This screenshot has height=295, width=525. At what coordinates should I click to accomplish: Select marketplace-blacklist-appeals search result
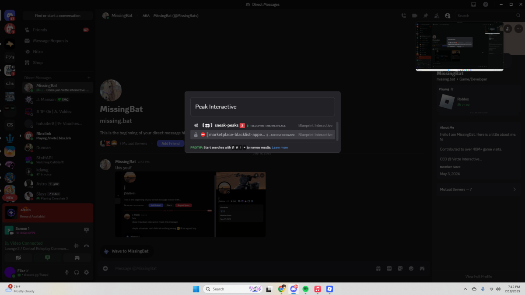point(263,135)
